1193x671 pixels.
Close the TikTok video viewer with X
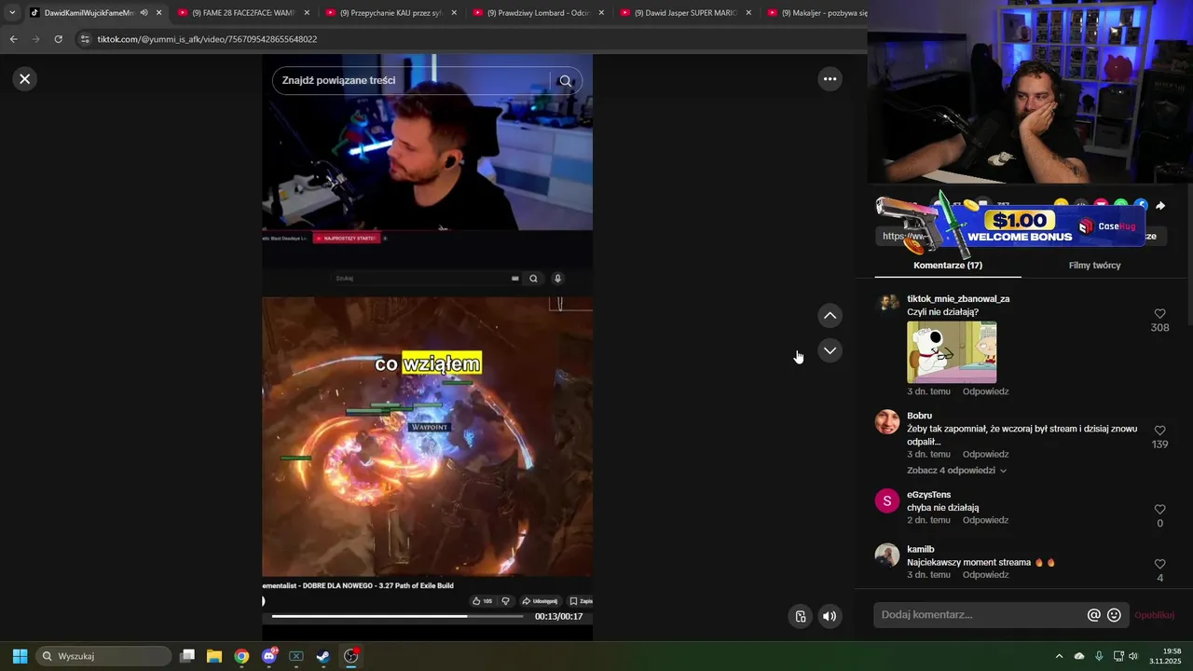25,79
